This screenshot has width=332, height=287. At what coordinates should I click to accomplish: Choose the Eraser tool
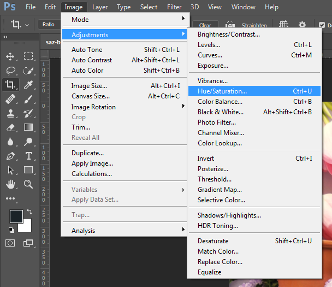pos(10,127)
